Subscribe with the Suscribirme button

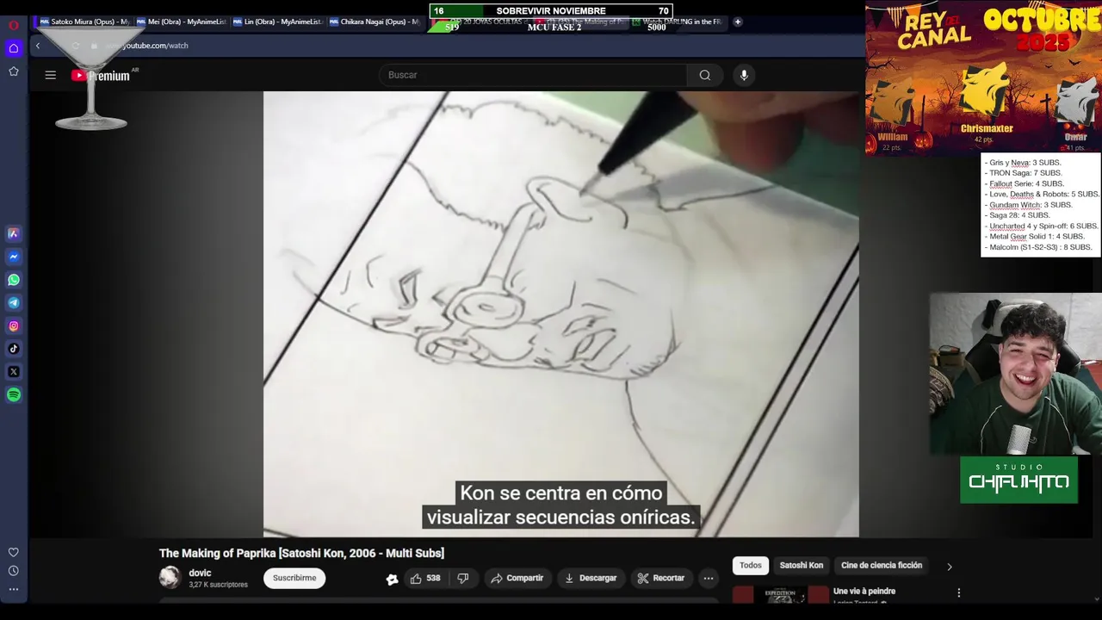click(x=294, y=579)
